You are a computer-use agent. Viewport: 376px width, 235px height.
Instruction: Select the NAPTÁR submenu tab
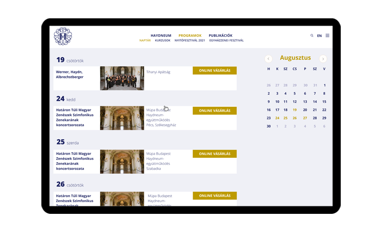(145, 40)
